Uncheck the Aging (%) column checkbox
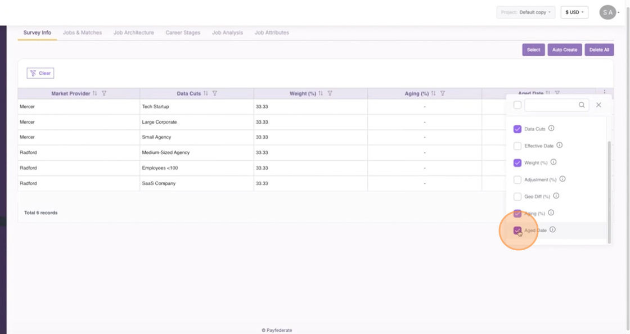This screenshot has height=334, width=630. point(517,213)
